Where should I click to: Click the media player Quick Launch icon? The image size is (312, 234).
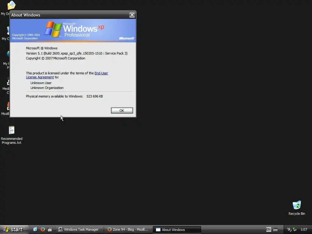click(x=50, y=229)
